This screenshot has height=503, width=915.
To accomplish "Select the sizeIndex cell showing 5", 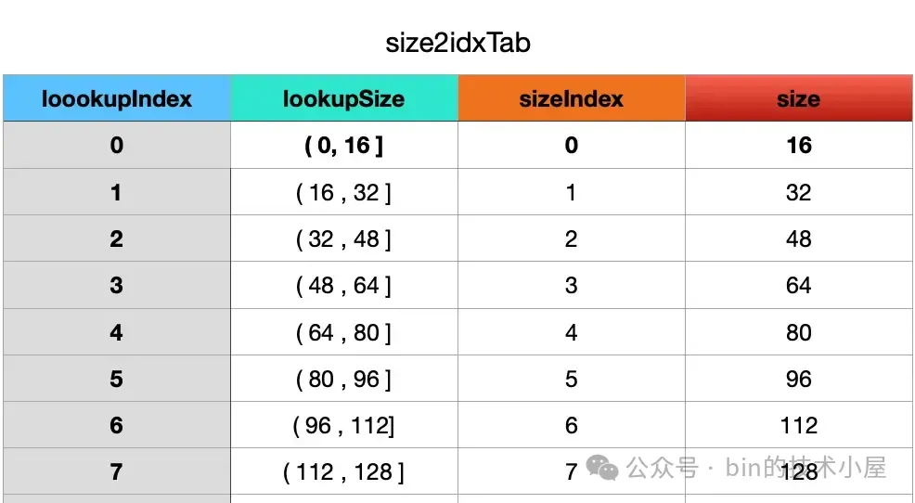I will [x=571, y=379].
